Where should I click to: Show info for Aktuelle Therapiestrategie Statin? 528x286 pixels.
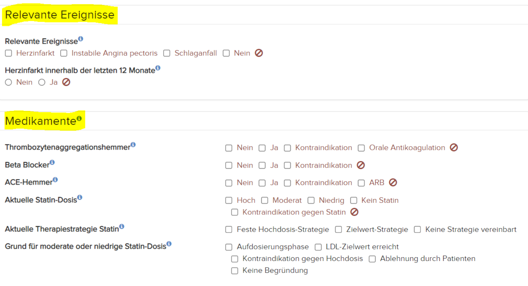121,226
